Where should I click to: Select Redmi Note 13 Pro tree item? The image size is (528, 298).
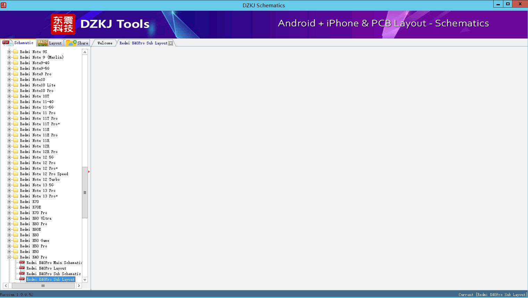pyautogui.click(x=38, y=190)
